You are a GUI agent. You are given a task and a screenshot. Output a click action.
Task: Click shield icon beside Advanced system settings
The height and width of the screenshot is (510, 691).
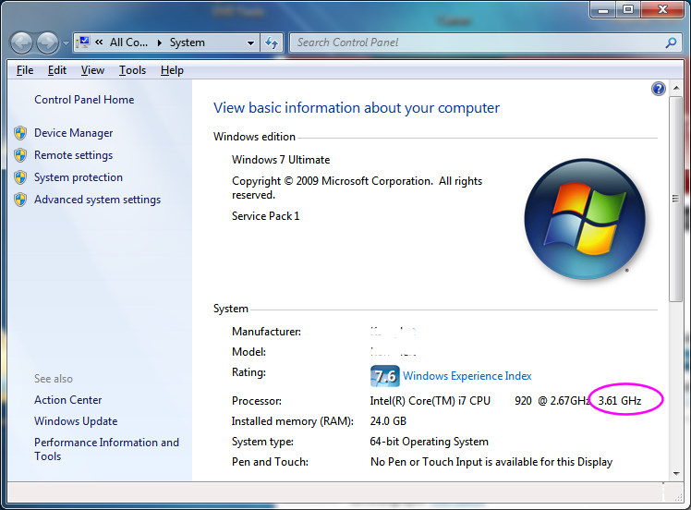click(20, 200)
